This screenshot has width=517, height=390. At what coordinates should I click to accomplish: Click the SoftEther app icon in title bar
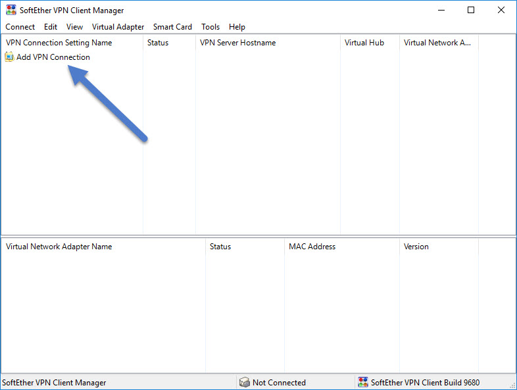11,10
